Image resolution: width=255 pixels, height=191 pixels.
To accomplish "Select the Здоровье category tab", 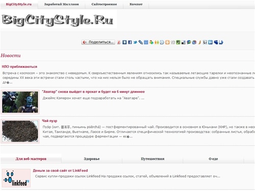I will pos(92,159).
